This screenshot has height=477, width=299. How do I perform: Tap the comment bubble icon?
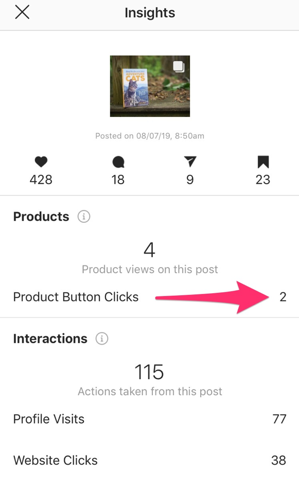tap(118, 162)
